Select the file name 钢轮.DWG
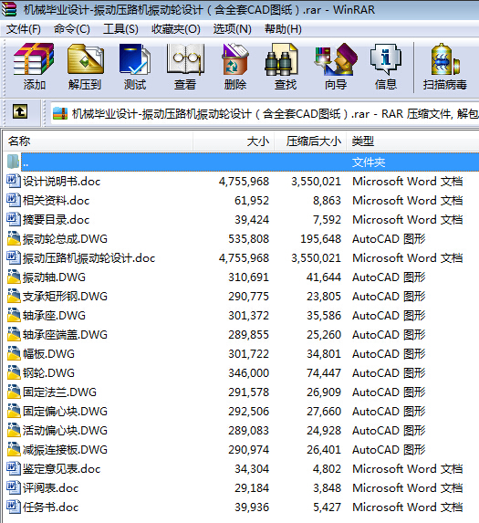 48,373
